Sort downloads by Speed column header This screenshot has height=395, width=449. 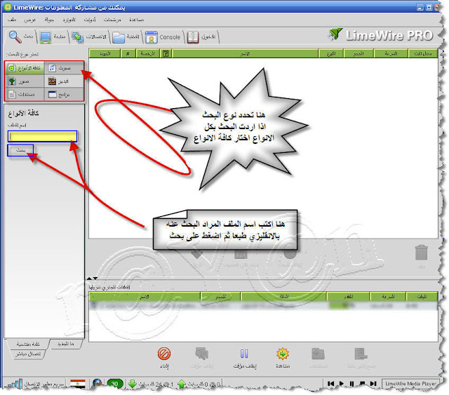pos(388,297)
